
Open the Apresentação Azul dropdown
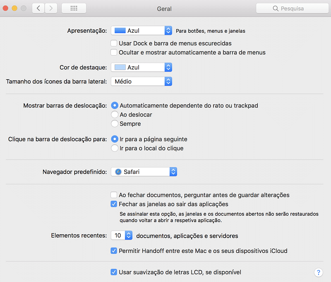point(142,31)
